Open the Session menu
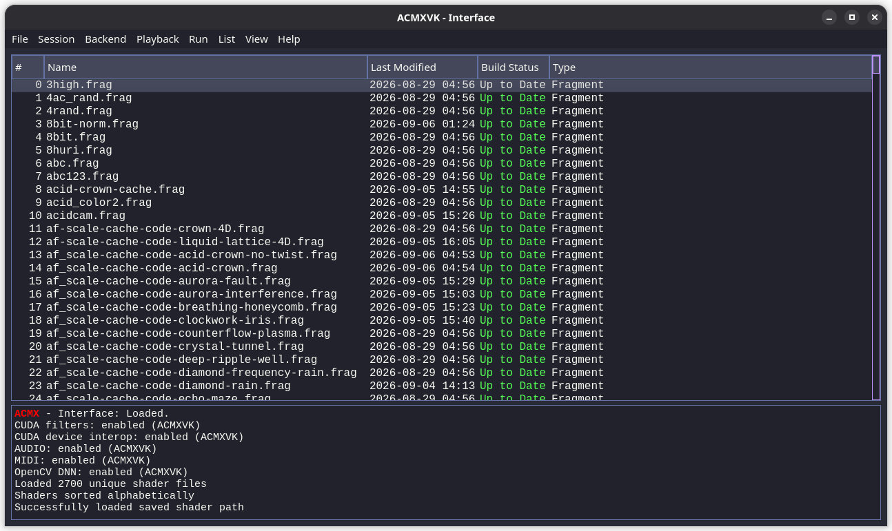 coord(57,39)
